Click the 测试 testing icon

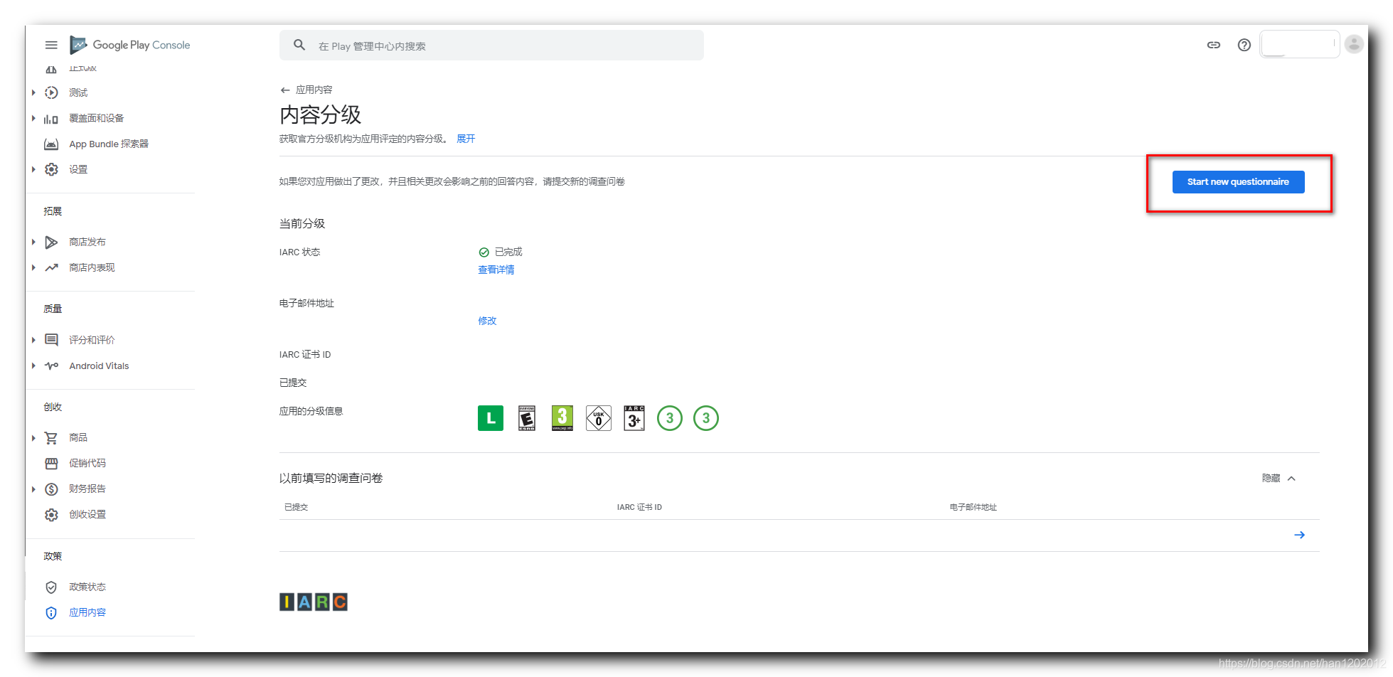click(x=51, y=92)
